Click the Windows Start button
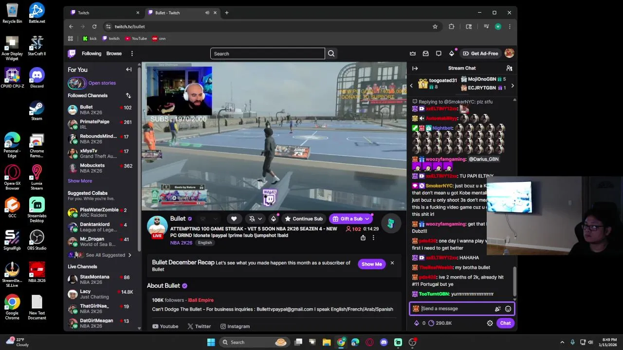The width and height of the screenshot is (623, 350). 211,342
